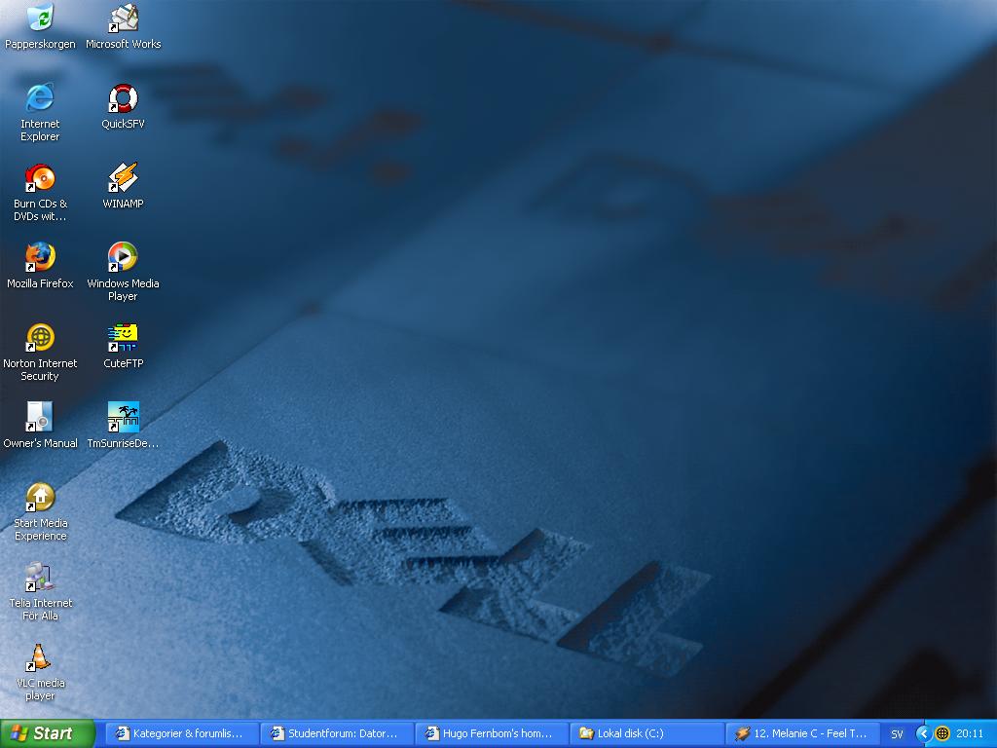Image resolution: width=997 pixels, height=748 pixels.
Task: Switch to Winamp Melanie C taskbar button
Action: coord(802,733)
